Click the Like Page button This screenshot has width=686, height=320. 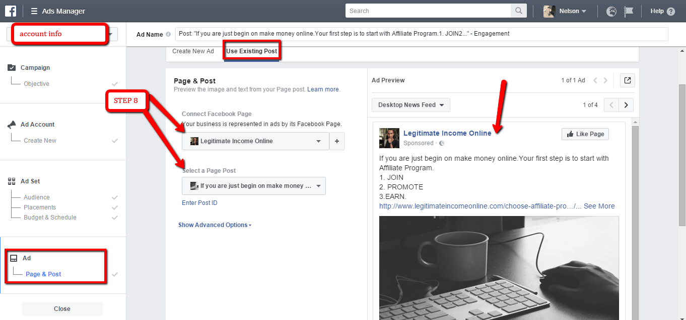pyautogui.click(x=585, y=134)
